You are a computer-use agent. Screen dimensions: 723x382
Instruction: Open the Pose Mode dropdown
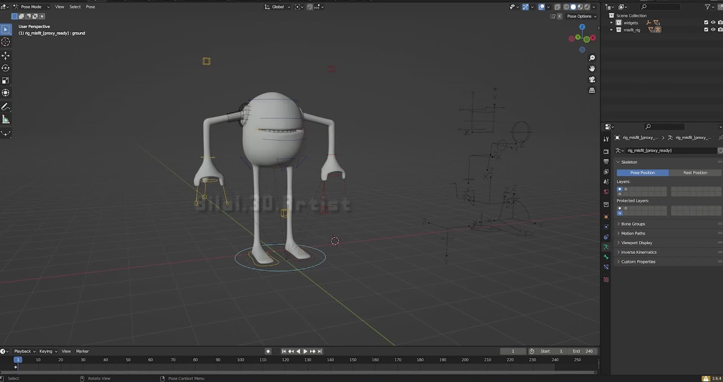click(x=32, y=6)
